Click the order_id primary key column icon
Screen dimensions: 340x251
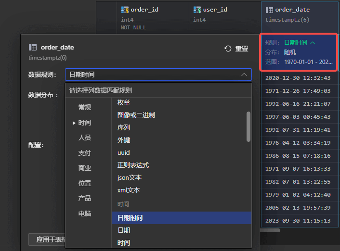(x=125, y=10)
